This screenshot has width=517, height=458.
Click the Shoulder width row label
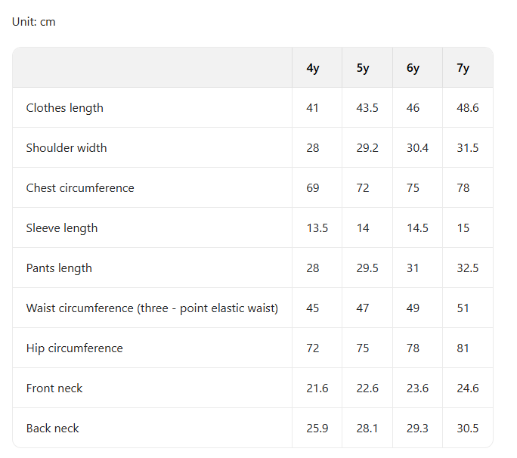[67, 147]
